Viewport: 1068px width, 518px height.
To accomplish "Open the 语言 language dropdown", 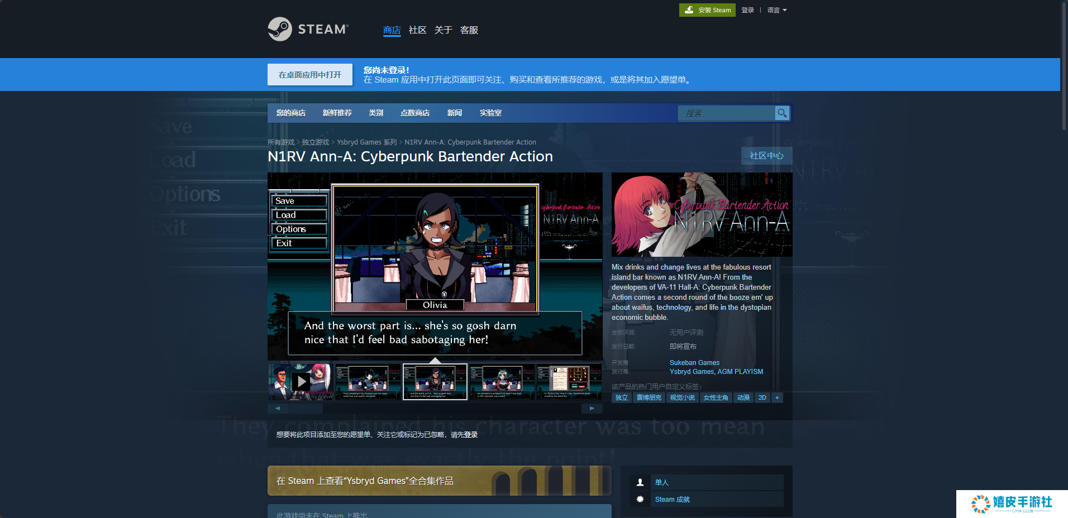I will pos(776,10).
